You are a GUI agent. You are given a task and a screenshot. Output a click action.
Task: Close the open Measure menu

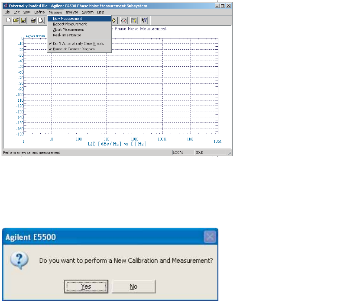[x=55, y=12]
